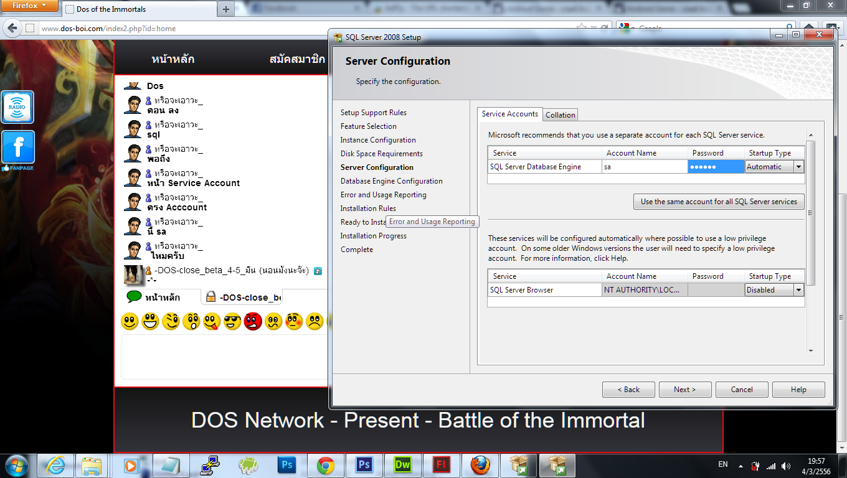Insert the blushing emoticon
The height and width of the screenshot is (478, 847).
(x=294, y=322)
